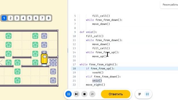
Task: Switch to code braces view icon
Action: 147,94
